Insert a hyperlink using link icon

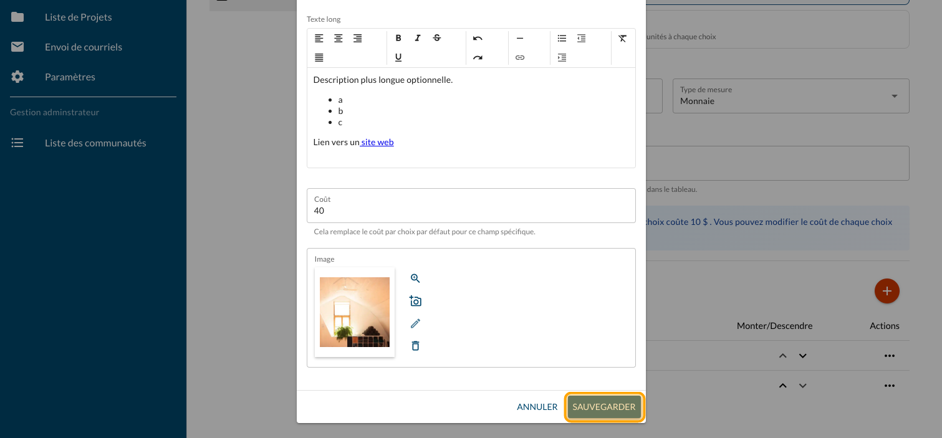tap(520, 57)
